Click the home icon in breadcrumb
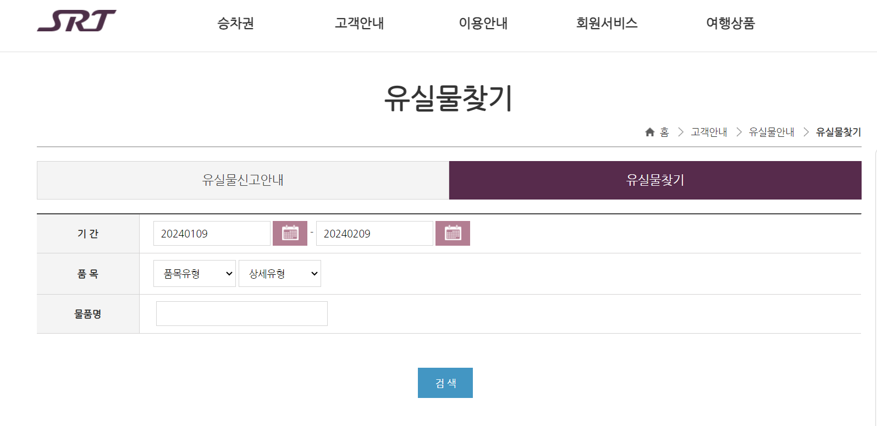This screenshot has width=877, height=426. (649, 132)
